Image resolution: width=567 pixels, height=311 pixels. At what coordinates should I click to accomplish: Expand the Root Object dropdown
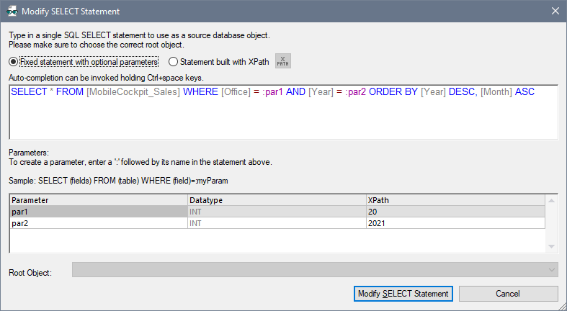[552, 270]
